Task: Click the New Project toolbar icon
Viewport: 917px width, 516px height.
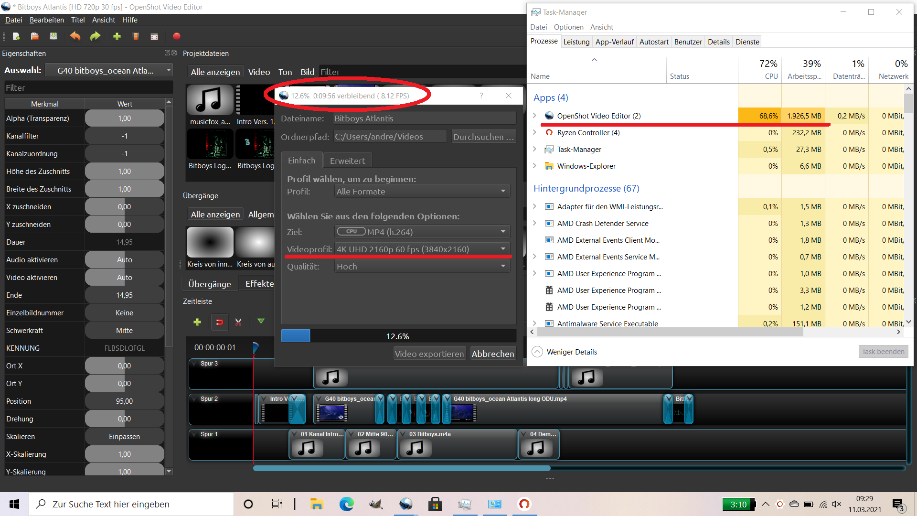Action: pyautogui.click(x=16, y=36)
